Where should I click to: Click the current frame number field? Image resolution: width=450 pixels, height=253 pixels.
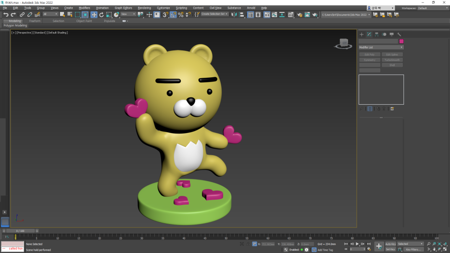point(356,249)
